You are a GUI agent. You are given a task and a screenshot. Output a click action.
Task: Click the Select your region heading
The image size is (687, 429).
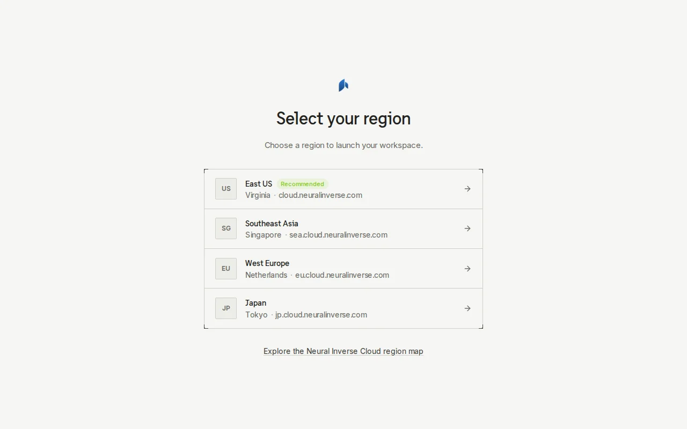pos(343,119)
